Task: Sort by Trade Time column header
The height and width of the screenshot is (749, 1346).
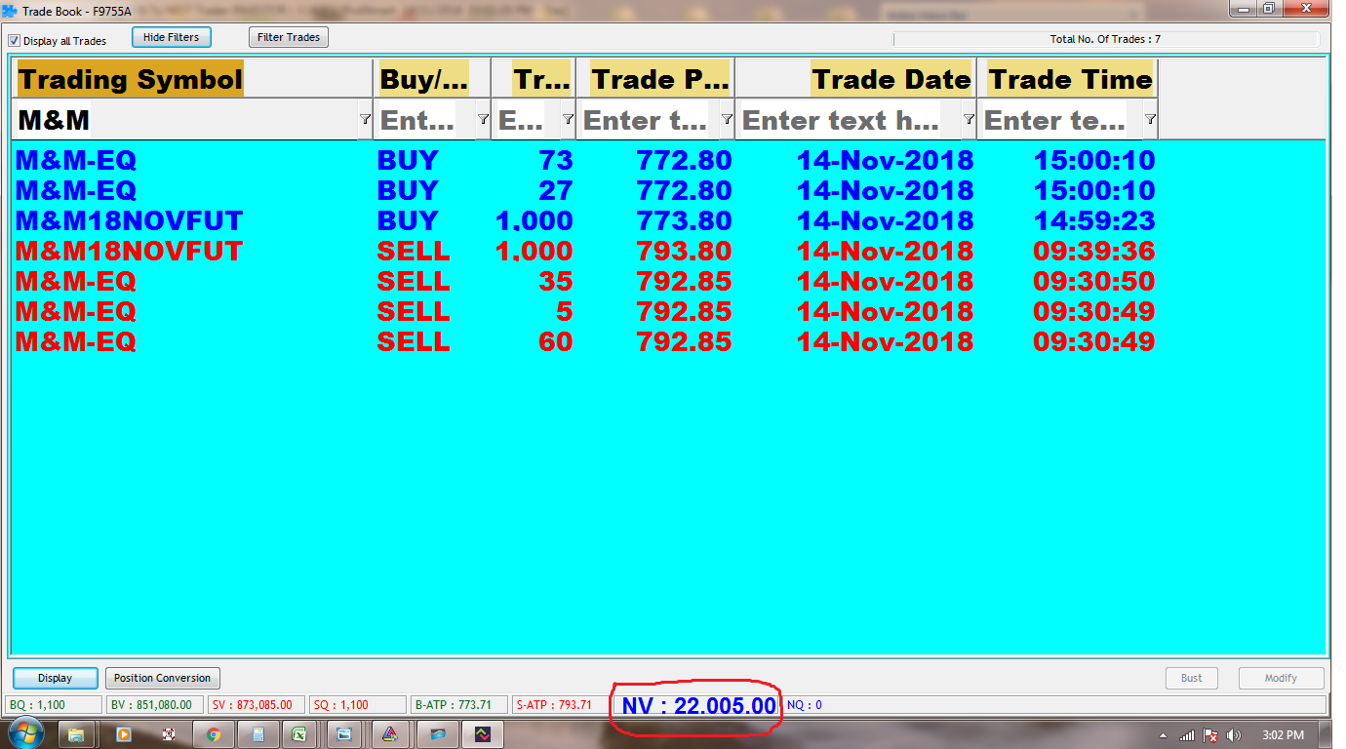Action: tap(1067, 78)
